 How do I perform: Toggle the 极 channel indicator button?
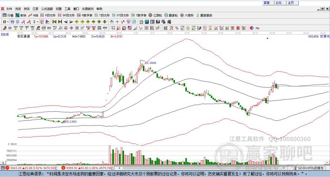click(42, 22)
